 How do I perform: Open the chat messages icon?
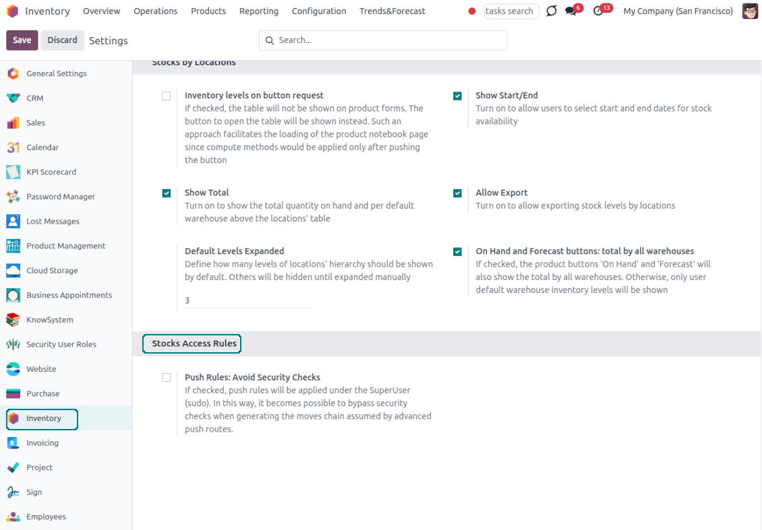[x=571, y=11]
